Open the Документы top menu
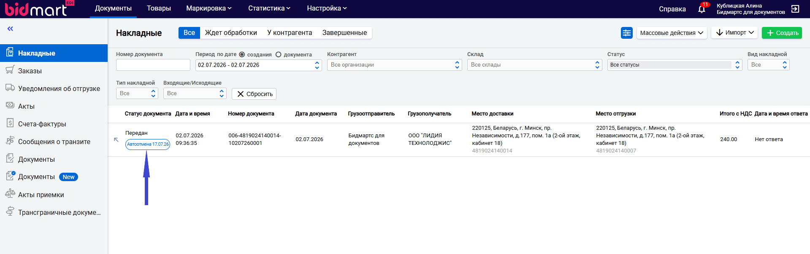This screenshot has width=810, height=254. 113,8
